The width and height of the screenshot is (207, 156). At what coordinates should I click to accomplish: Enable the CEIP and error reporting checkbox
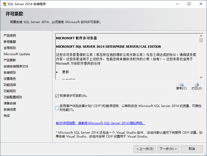(57, 108)
